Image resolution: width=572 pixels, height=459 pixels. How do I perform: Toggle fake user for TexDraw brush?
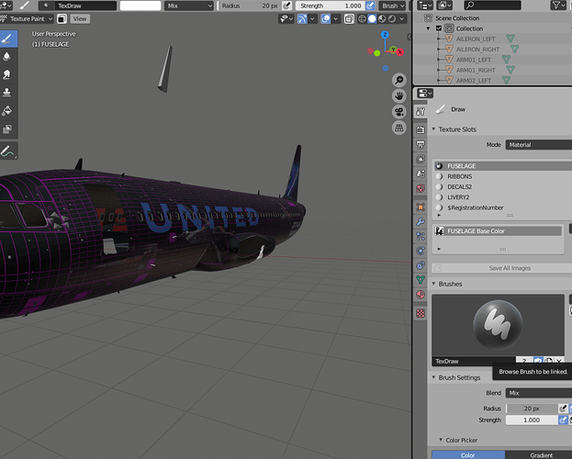[538, 361]
